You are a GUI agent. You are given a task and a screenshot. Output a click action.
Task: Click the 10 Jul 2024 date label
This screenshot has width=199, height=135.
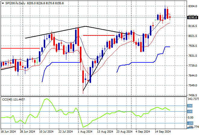tap(46, 132)
